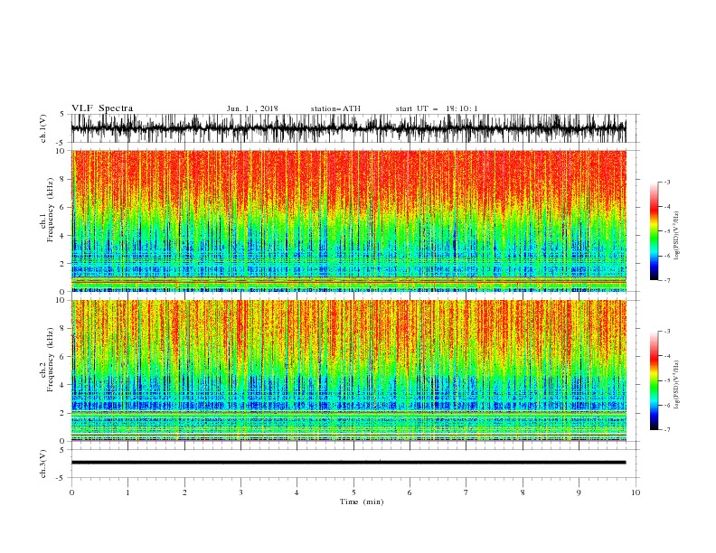Click time axis tick label '4'
The width and height of the screenshot is (716, 553).
[297, 492]
